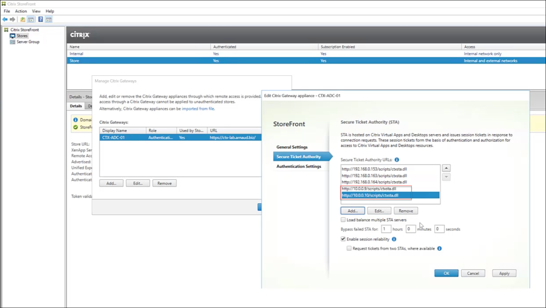Click the Bypass failed STA seconds field
The image size is (546, 308).
coord(439,229)
